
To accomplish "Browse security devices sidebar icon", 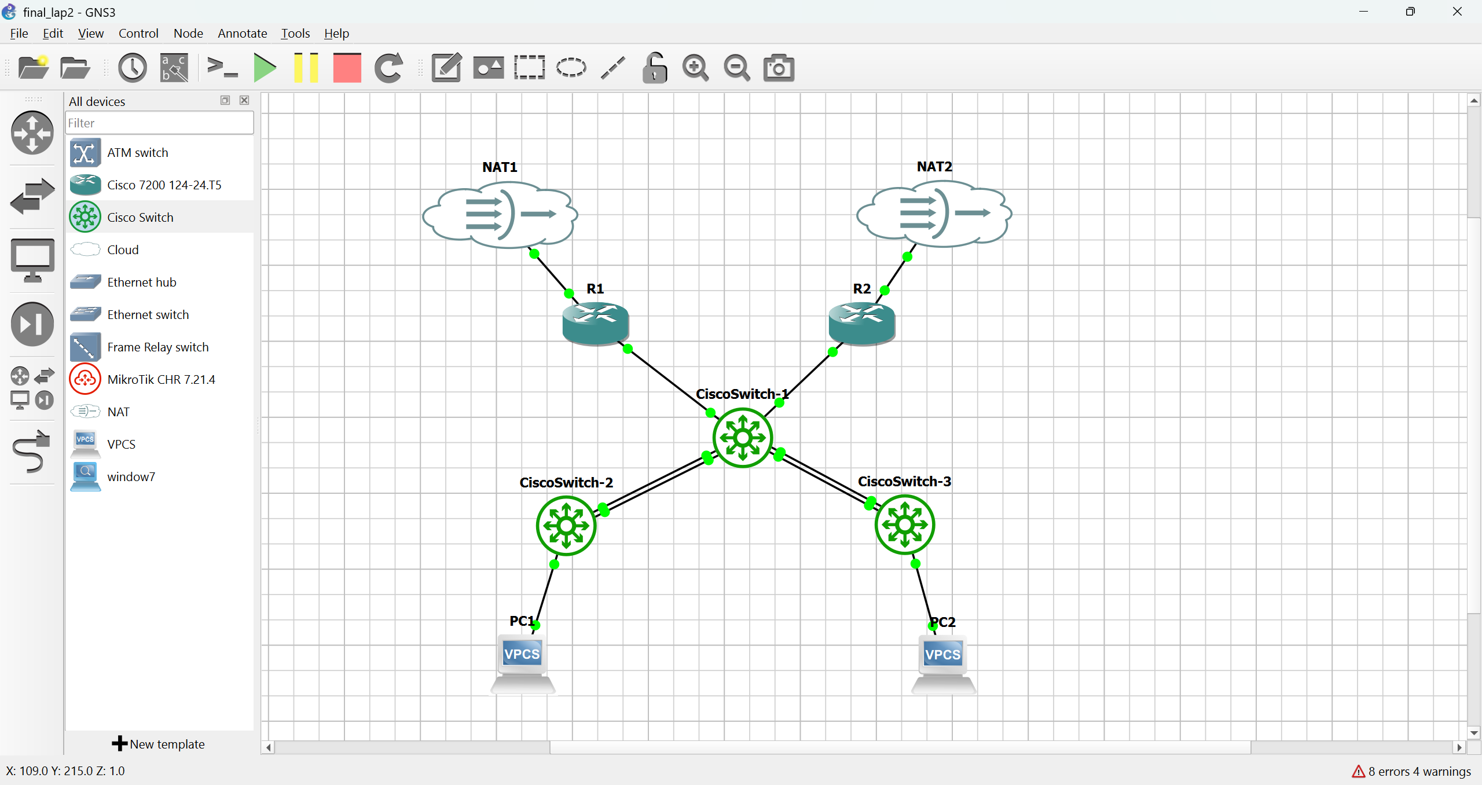I will (x=32, y=324).
